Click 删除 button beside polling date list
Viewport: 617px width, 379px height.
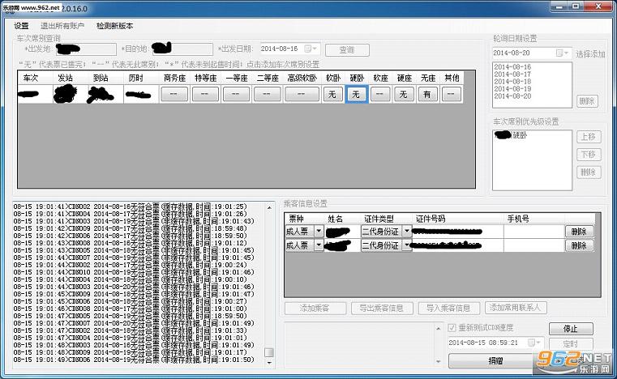[588, 101]
